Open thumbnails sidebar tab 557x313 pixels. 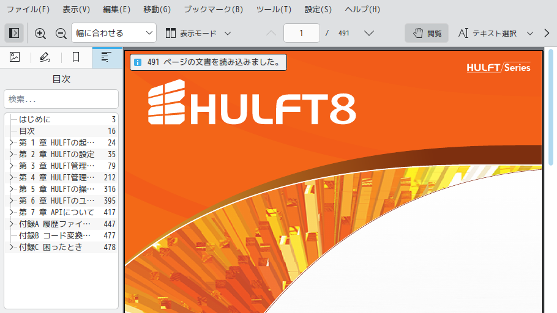[15, 57]
